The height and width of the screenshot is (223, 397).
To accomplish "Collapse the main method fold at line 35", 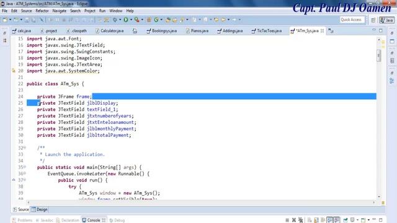I will tap(25, 167).
